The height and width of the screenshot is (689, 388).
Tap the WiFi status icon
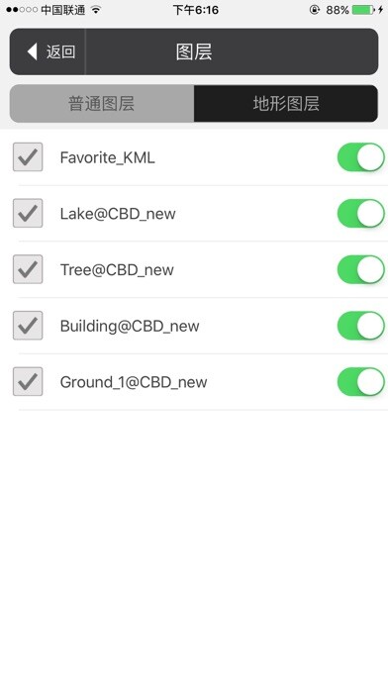coord(96,9)
